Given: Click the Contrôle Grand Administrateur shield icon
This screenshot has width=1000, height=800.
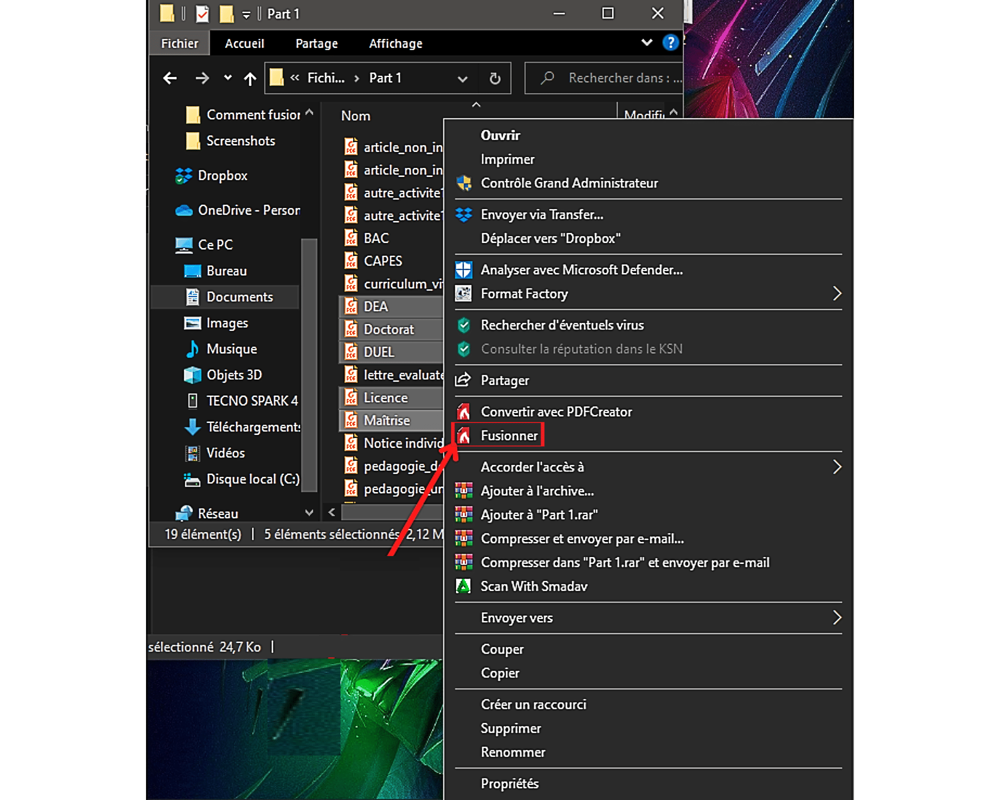Looking at the screenshot, I should (x=464, y=183).
